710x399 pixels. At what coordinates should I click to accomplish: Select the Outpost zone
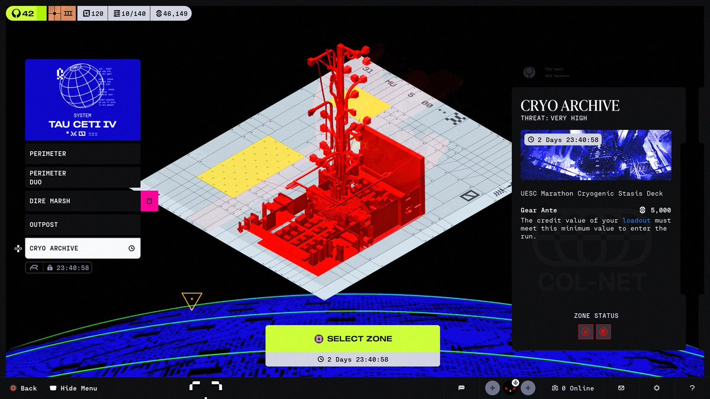point(83,225)
